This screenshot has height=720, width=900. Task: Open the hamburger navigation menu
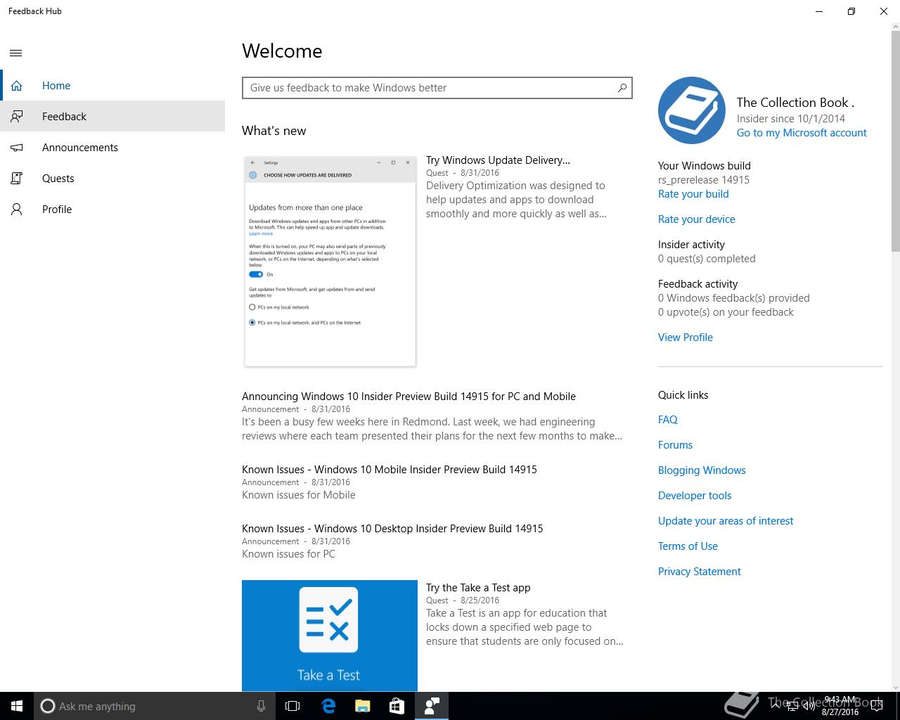(x=16, y=53)
